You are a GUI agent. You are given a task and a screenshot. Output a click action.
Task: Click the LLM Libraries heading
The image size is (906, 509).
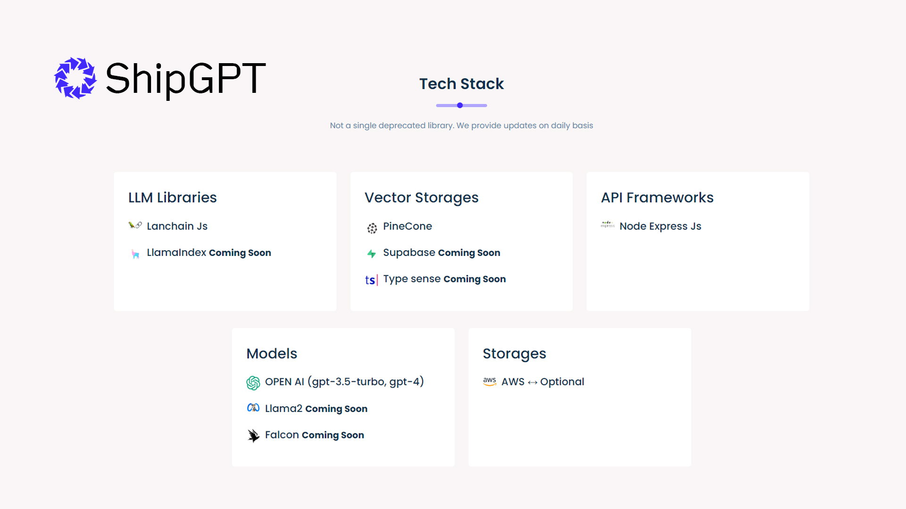[172, 197]
